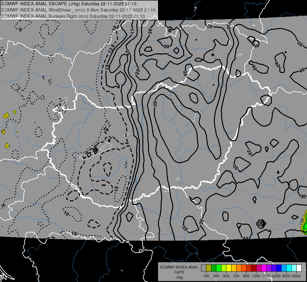This screenshot has height=282, width=307.
Task: Click the Bunkers Right title line
Action: (73, 16)
